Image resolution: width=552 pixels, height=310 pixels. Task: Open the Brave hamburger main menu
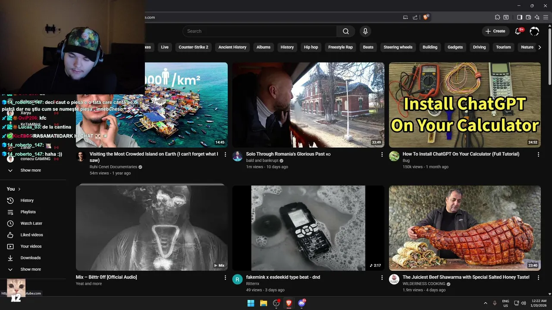(546, 17)
